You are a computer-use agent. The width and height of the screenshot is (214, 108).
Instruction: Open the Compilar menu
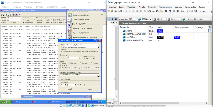tap(152, 7)
